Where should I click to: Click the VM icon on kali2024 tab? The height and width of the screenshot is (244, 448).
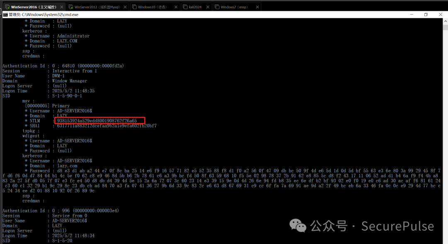185,7
